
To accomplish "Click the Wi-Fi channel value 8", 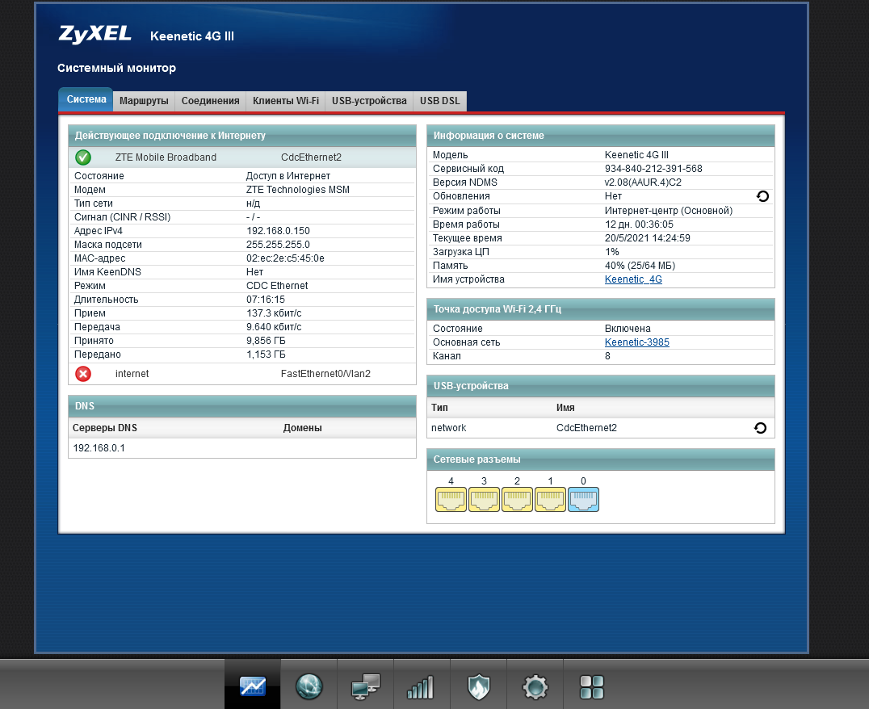I will click(x=607, y=356).
